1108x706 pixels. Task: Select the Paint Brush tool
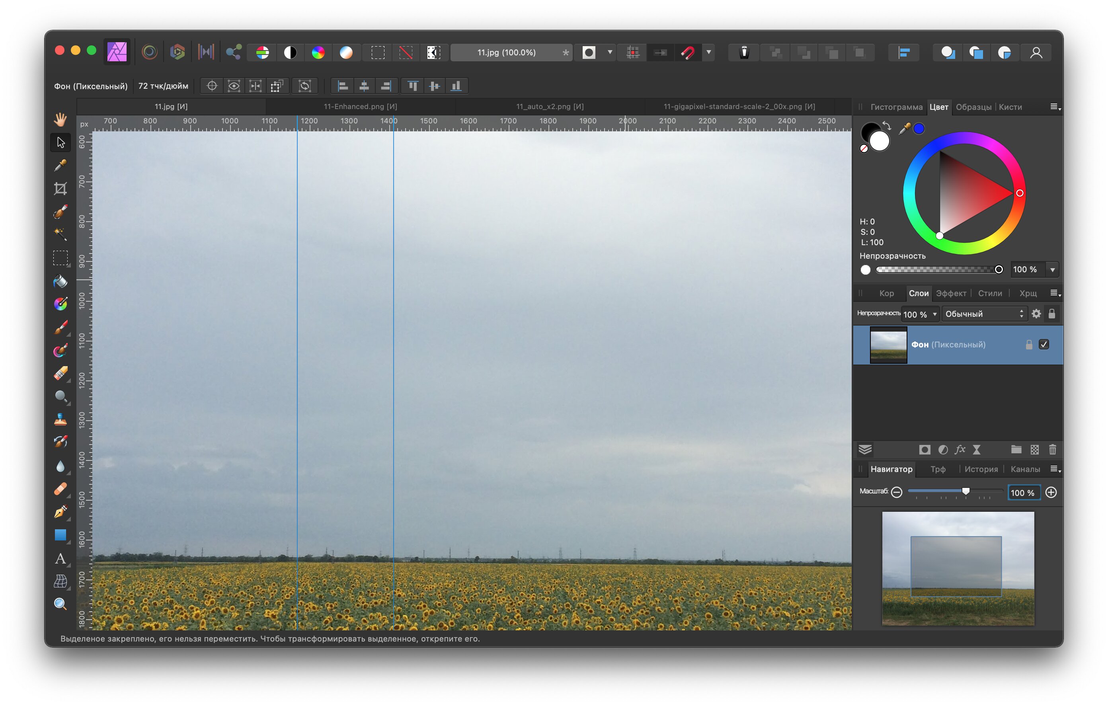pyautogui.click(x=60, y=327)
